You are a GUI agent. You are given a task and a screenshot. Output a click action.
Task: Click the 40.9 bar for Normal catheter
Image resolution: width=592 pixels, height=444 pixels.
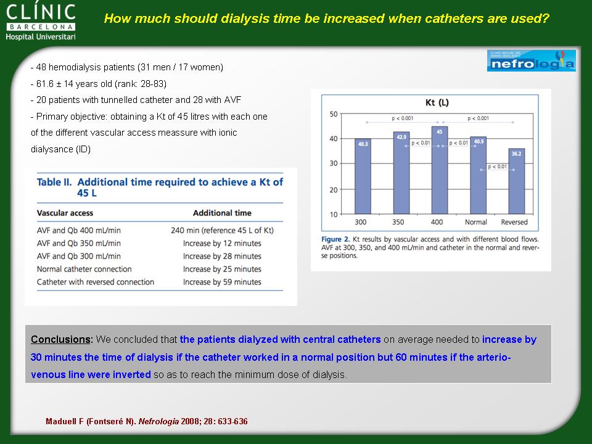pos(479,176)
